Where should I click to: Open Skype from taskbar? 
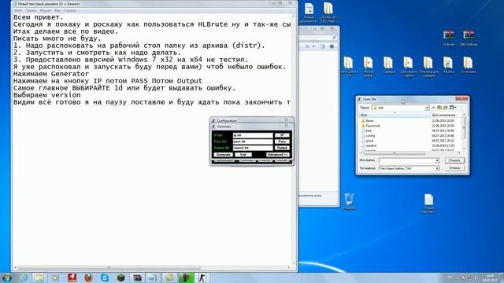tap(105, 277)
